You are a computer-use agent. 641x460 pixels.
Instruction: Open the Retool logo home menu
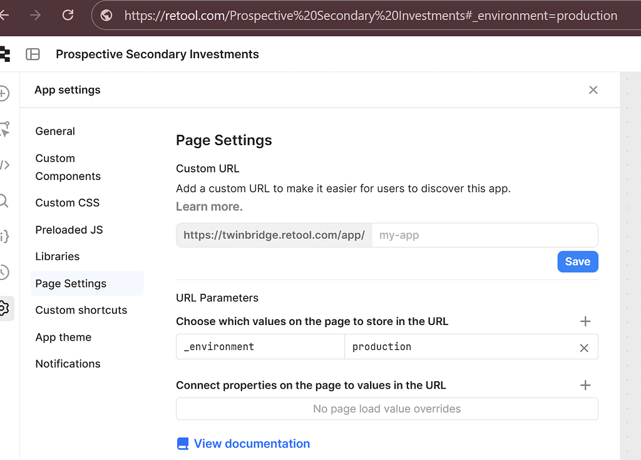5,54
